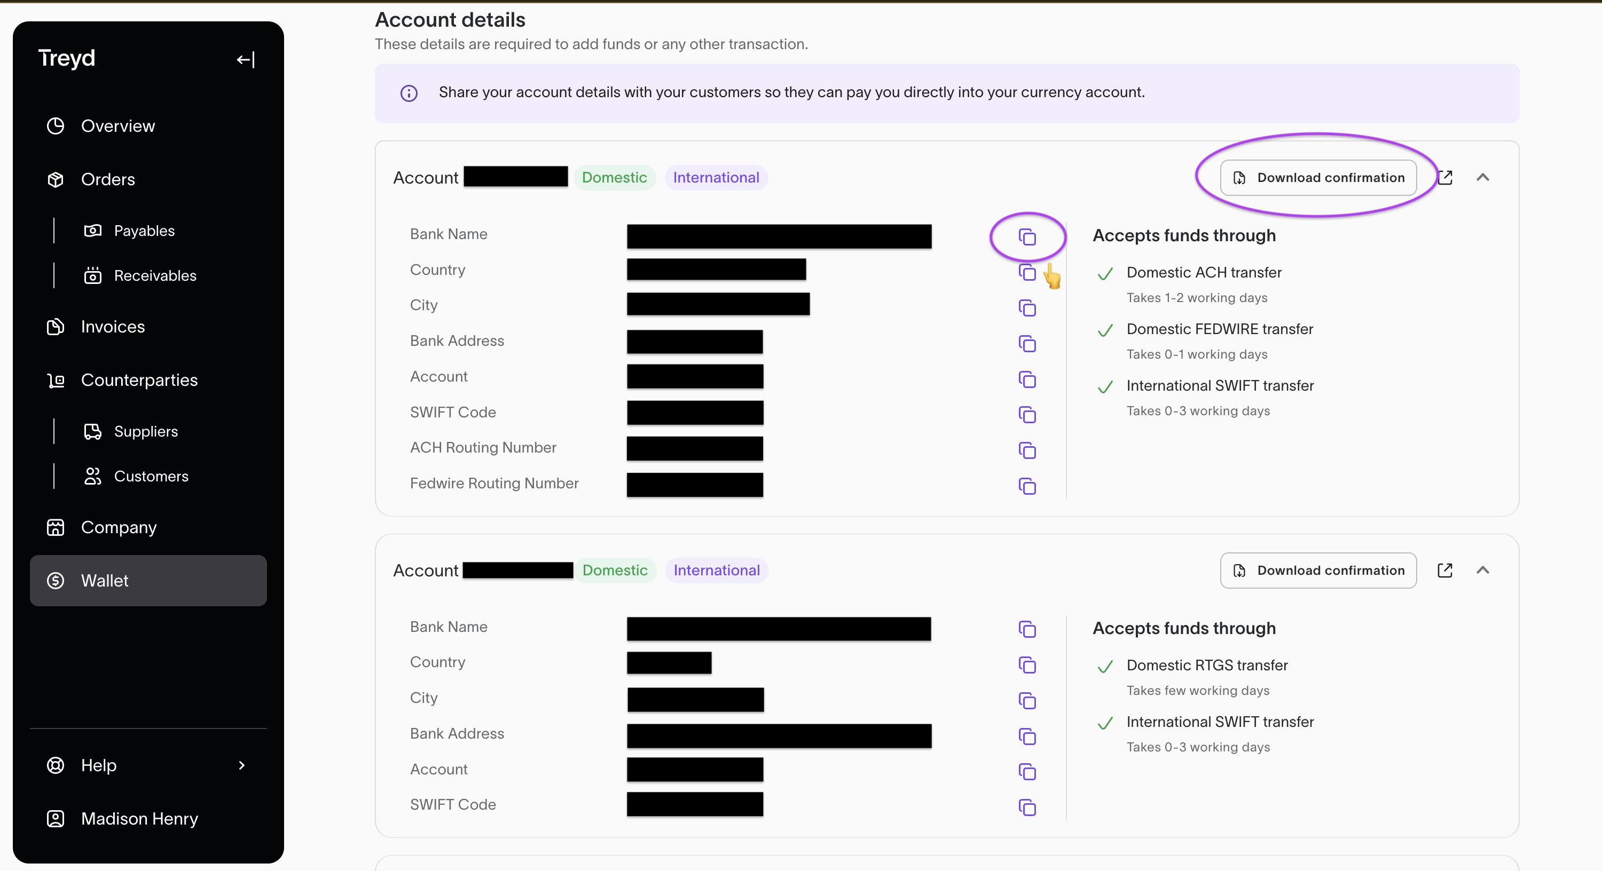Open second account's external share icon
The height and width of the screenshot is (871, 1602).
pyautogui.click(x=1444, y=571)
